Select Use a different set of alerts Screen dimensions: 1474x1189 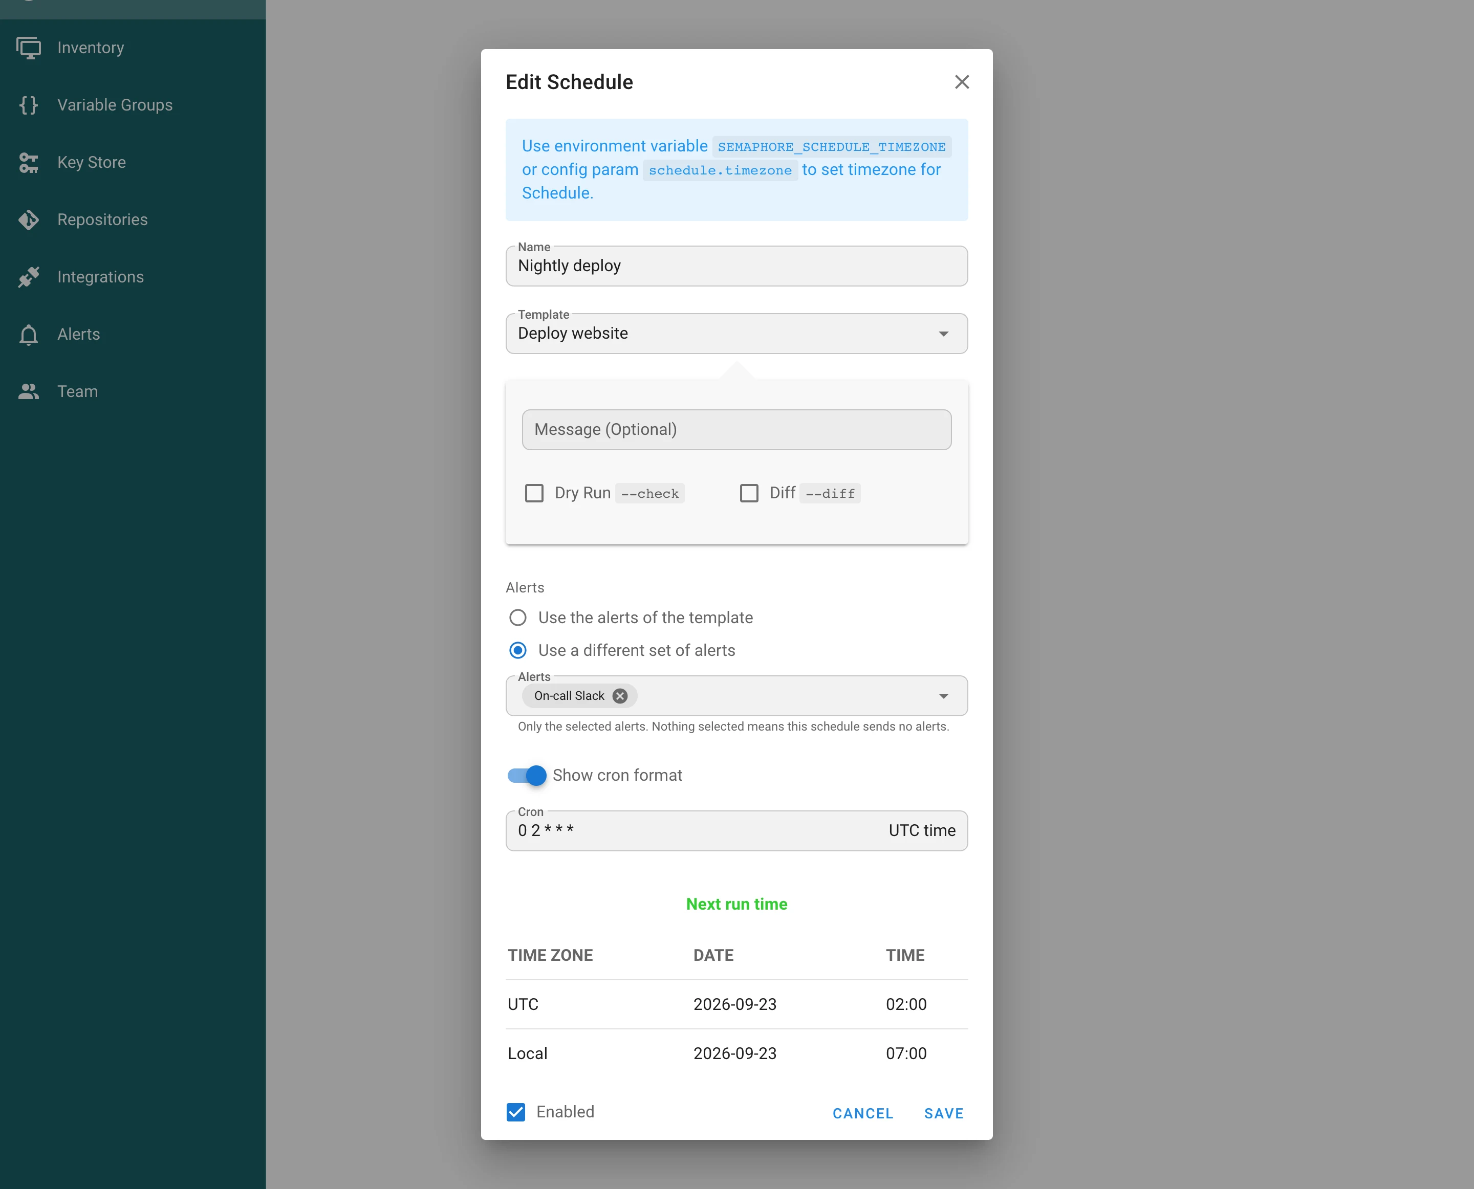click(x=517, y=650)
